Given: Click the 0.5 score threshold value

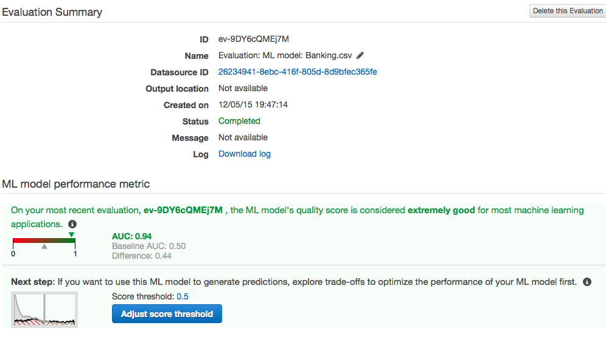Looking at the screenshot, I should click(183, 296).
